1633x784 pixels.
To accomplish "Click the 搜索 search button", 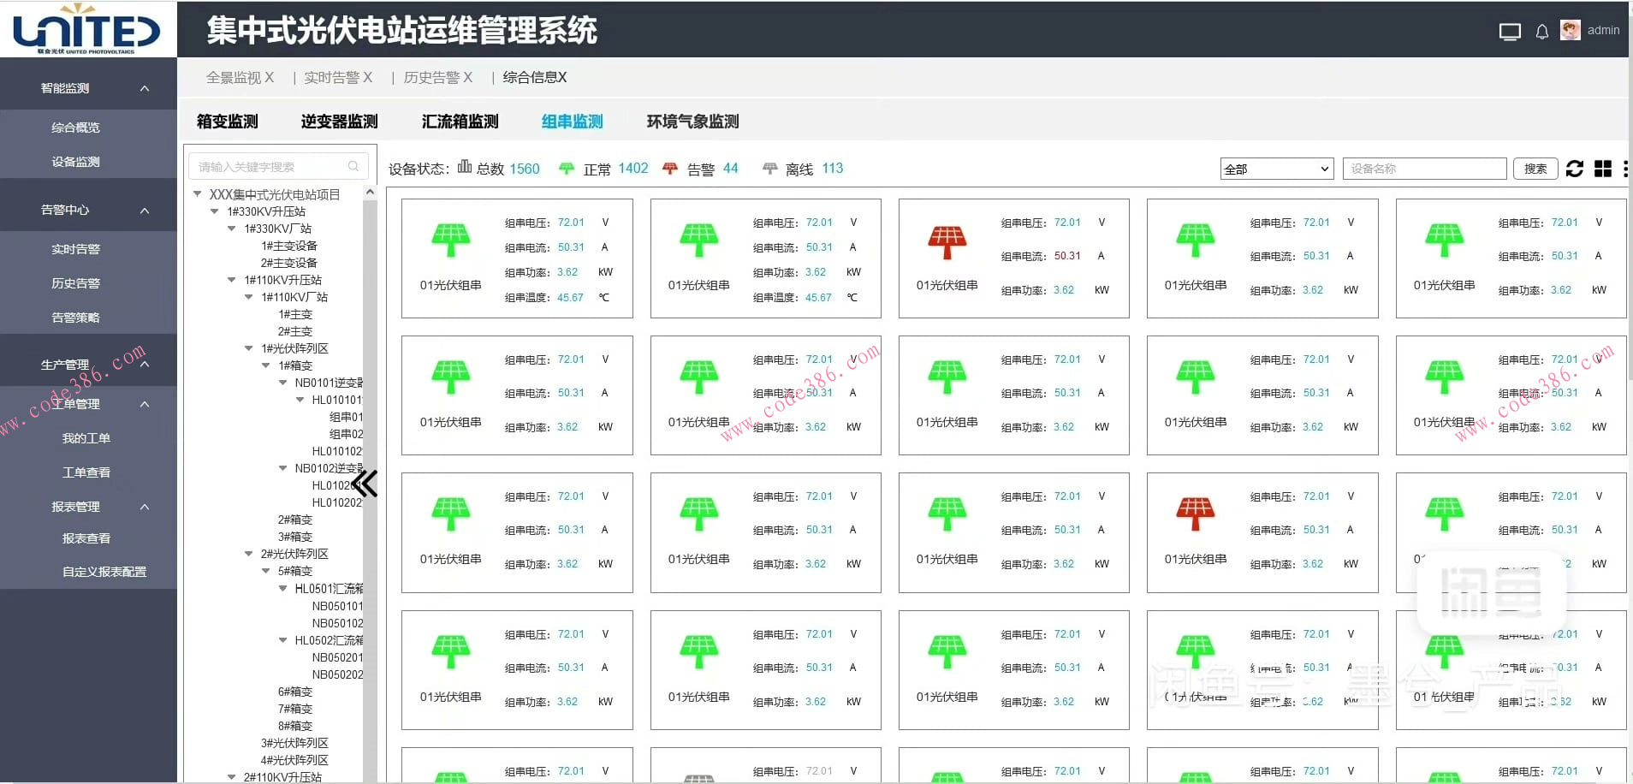I will coord(1535,169).
